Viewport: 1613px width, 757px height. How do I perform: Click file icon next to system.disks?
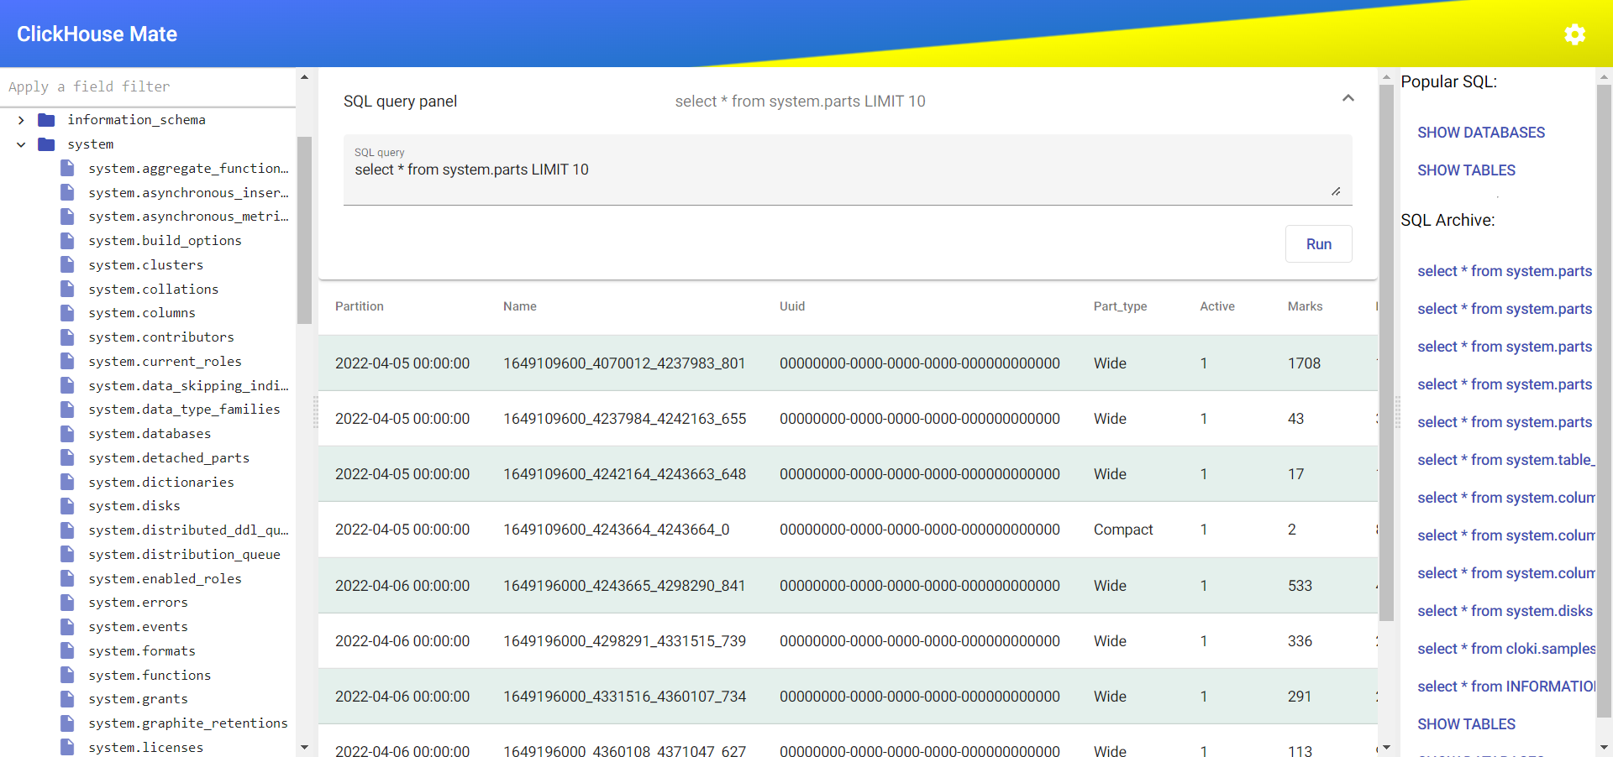pos(67,506)
